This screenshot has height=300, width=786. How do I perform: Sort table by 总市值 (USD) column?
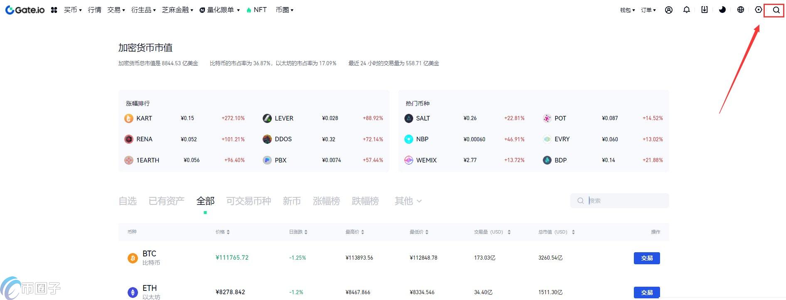point(557,232)
